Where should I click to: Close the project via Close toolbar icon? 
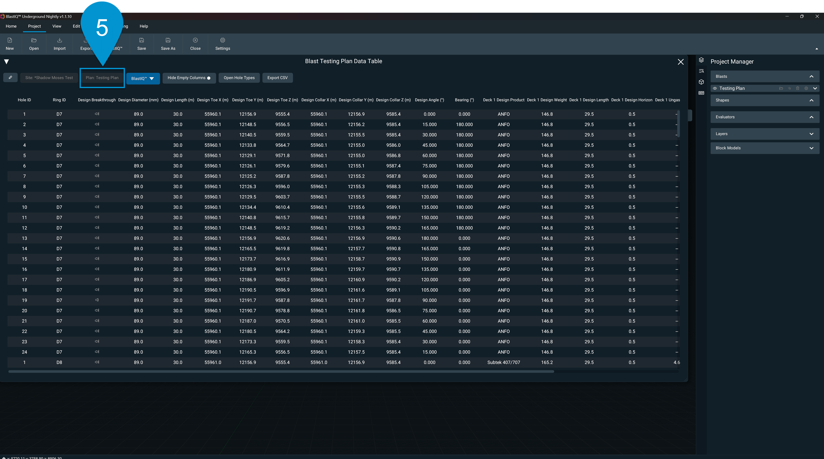click(195, 40)
